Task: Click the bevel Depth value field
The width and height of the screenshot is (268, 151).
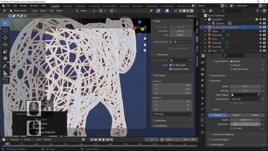Action: click(245, 120)
